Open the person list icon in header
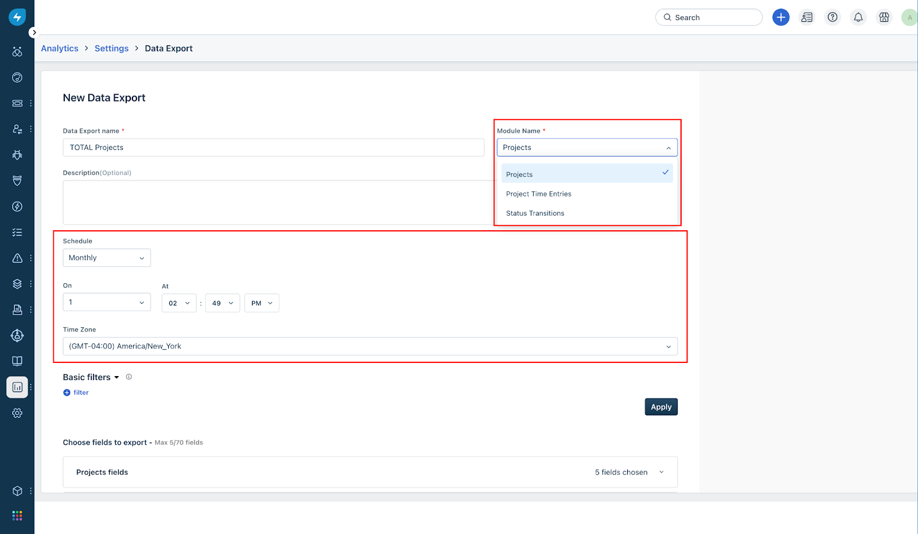918x534 pixels. pyautogui.click(x=807, y=17)
